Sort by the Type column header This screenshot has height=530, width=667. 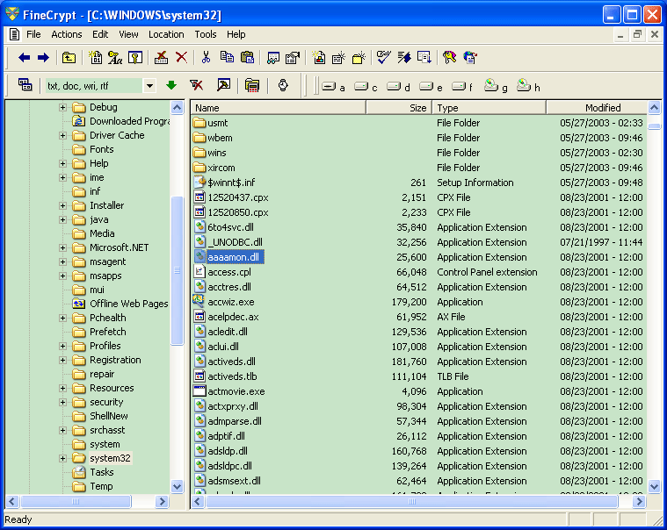(489, 108)
